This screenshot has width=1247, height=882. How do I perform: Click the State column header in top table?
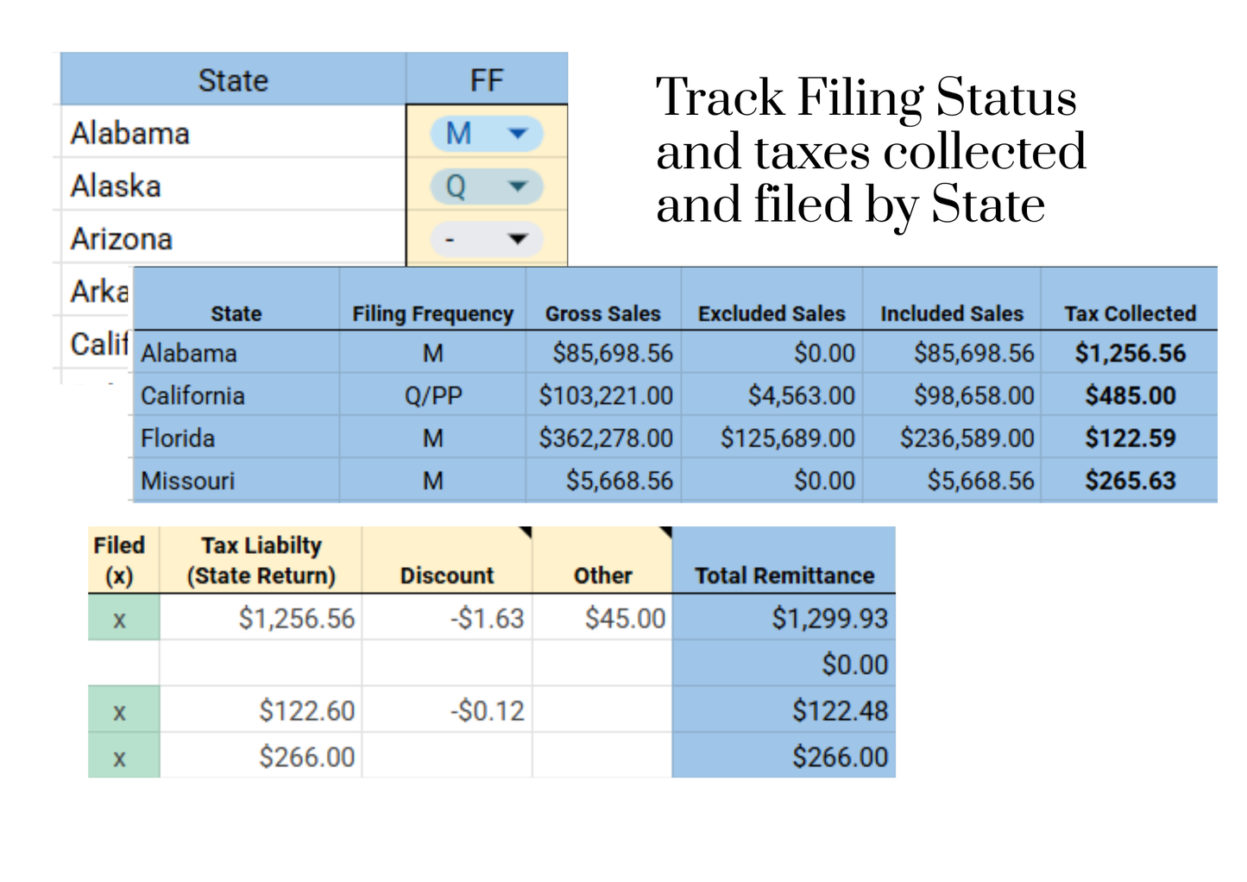233,80
